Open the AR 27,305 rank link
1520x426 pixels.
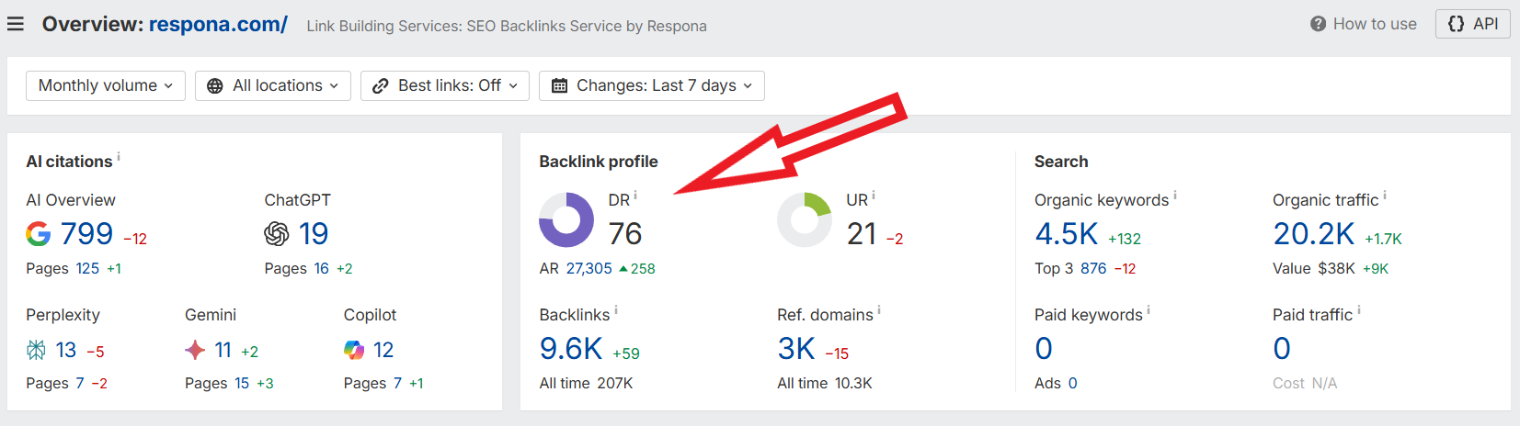(589, 268)
